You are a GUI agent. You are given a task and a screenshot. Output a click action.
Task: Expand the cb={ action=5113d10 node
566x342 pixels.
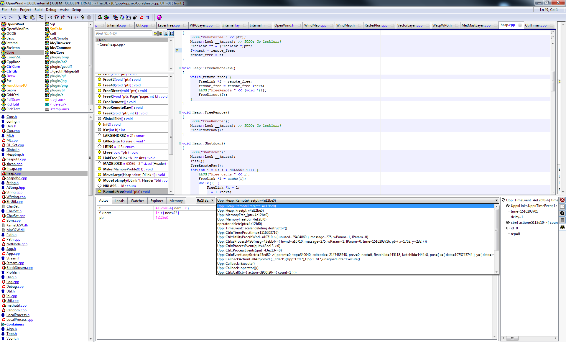508,223
